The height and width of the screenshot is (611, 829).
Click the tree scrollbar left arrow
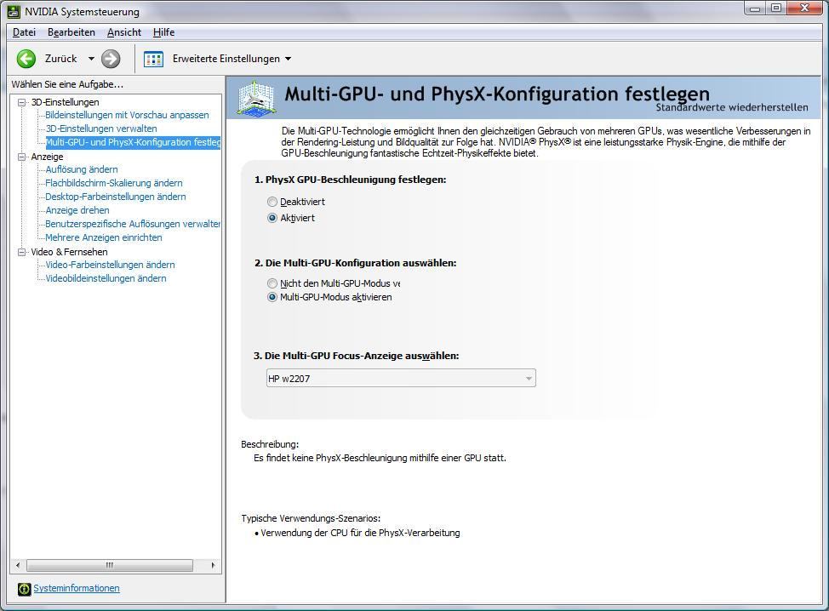coord(18,566)
